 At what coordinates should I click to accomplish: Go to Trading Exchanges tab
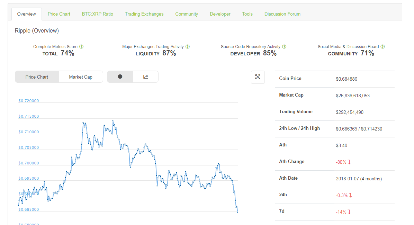click(144, 14)
